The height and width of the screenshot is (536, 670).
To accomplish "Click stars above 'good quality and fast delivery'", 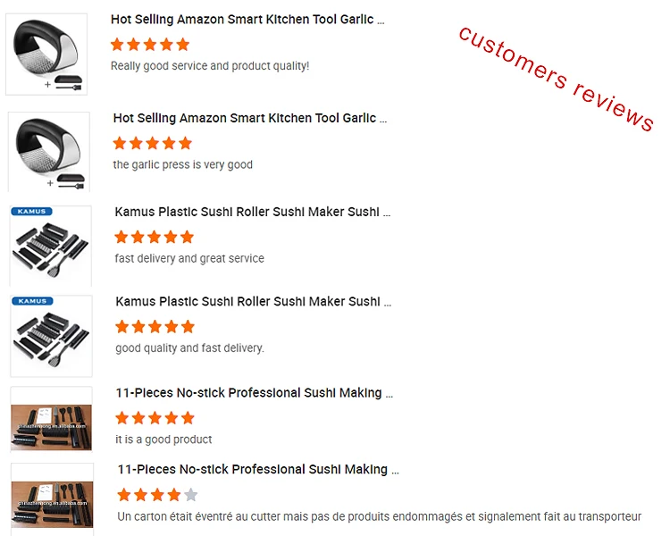I will [x=155, y=327].
